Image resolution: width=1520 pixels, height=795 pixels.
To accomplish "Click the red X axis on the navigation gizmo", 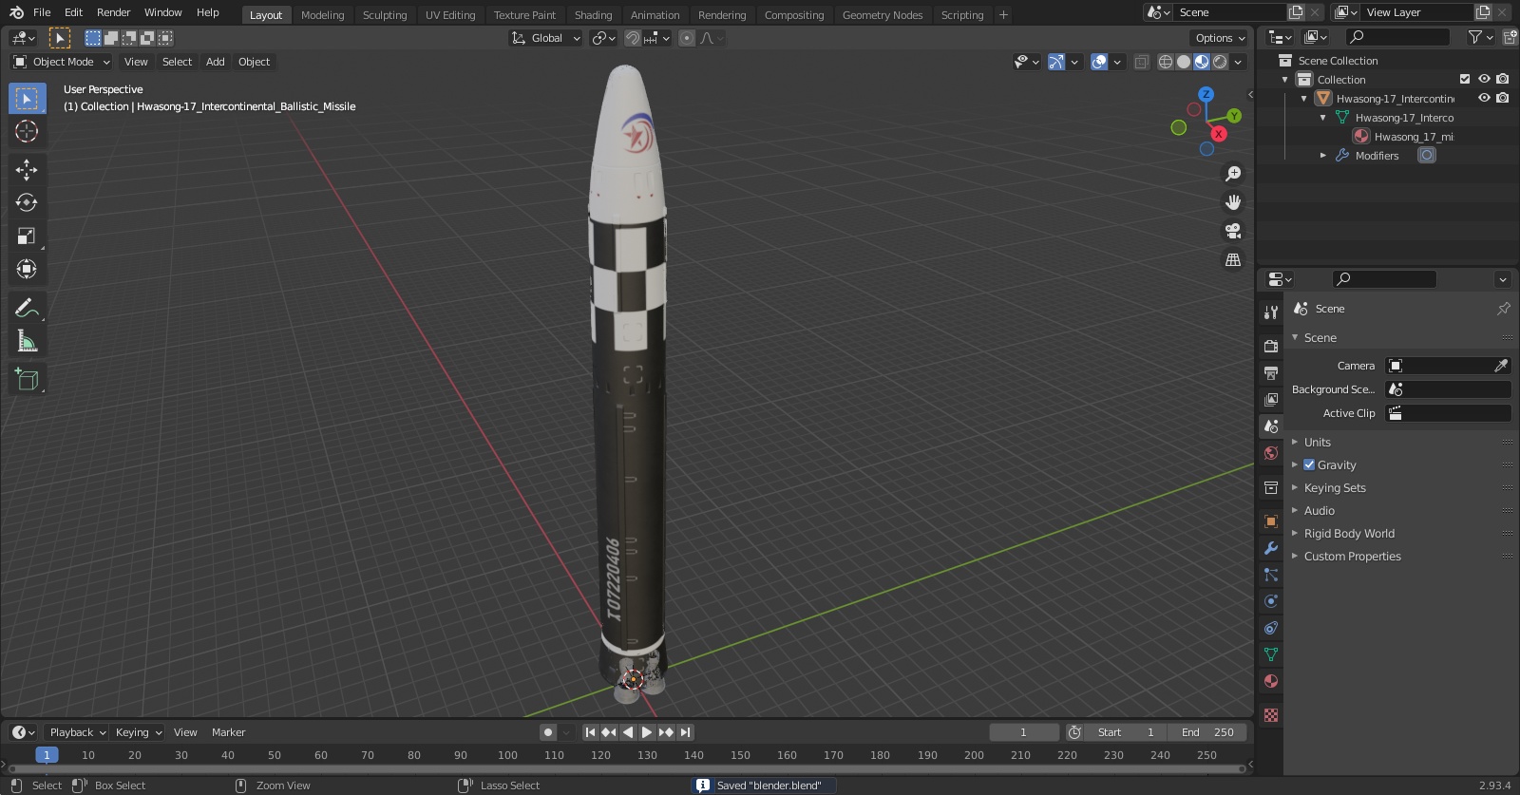I will tap(1218, 134).
